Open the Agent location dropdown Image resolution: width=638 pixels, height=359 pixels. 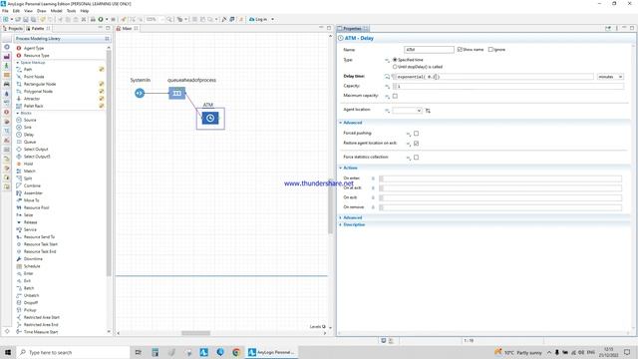407,111
